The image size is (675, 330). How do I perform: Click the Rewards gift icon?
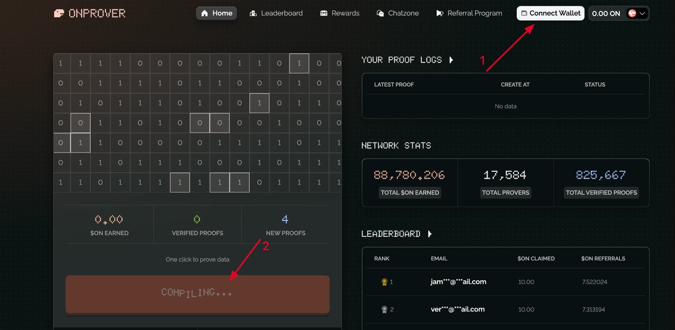(324, 13)
